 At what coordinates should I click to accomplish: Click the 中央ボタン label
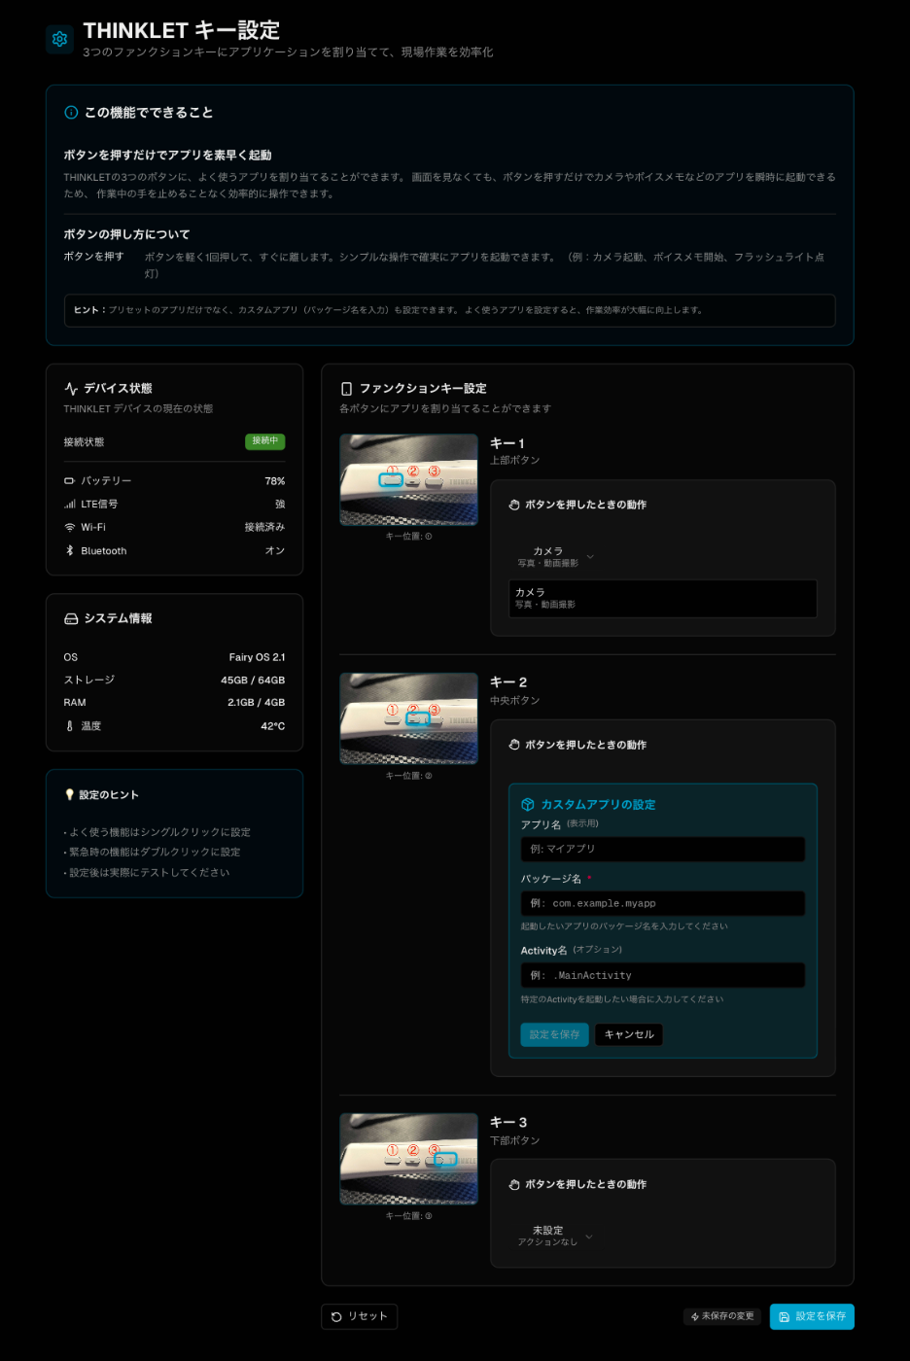(x=514, y=701)
